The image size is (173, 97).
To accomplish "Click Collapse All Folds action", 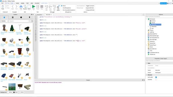I will [90, 10].
